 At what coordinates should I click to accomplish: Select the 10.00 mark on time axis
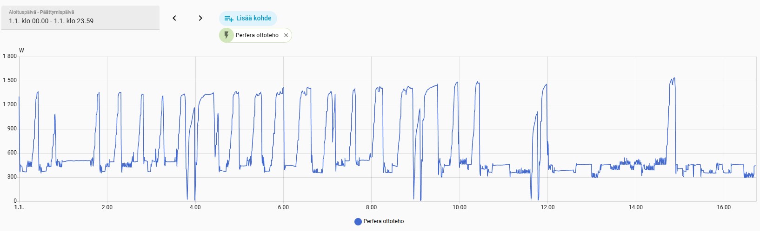click(x=460, y=207)
